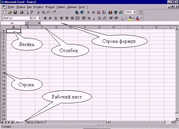The image size is (179, 129).
Task: Switch to the Лист2 sheet tab
Action: 30,122
